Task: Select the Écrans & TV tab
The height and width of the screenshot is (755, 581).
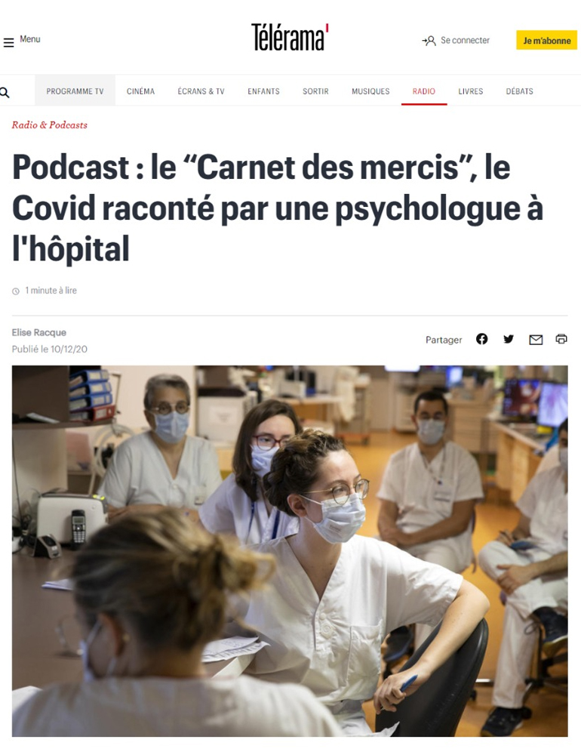Action: pos(201,91)
